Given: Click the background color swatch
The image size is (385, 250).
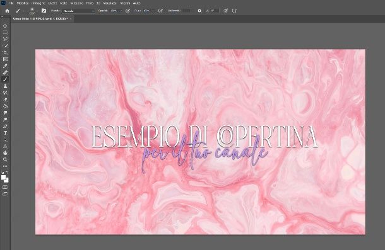Looking at the screenshot, I should pos(7,181).
